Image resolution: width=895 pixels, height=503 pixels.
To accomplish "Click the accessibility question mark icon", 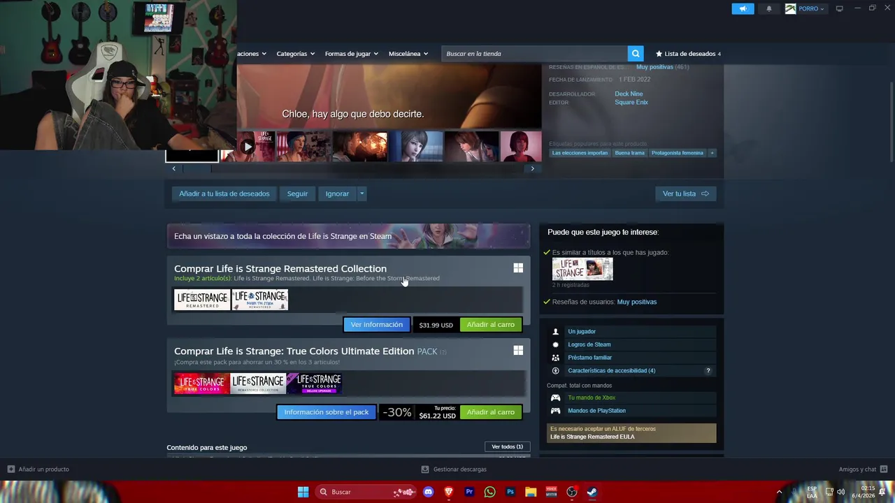I will tap(708, 371).
